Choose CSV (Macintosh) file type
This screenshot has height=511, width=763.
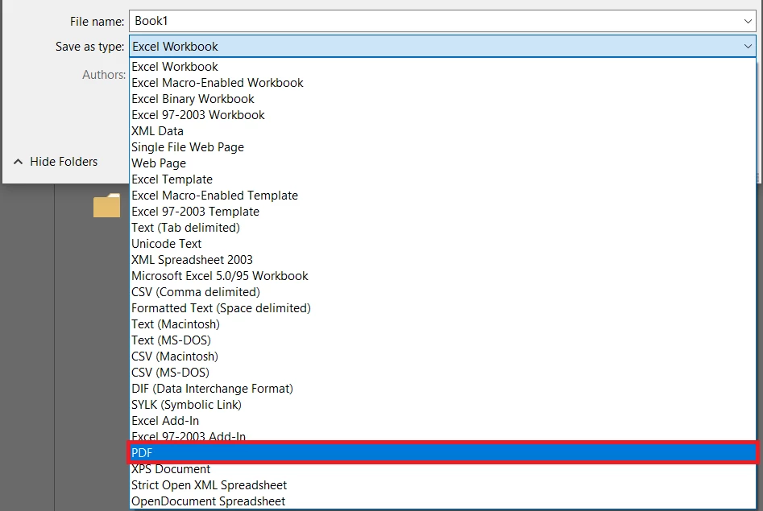pos(443,356)
